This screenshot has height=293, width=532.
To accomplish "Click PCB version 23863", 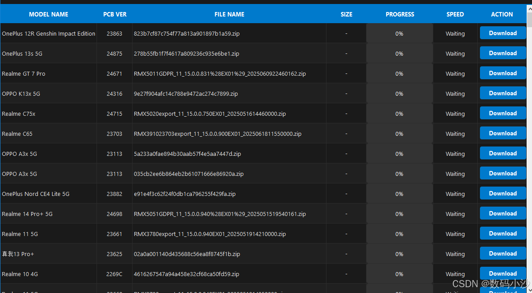I will pos(114,33).
